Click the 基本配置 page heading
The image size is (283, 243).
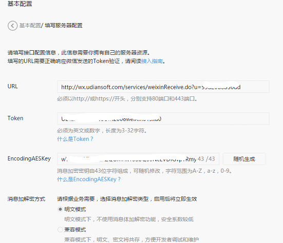(20, 4)
